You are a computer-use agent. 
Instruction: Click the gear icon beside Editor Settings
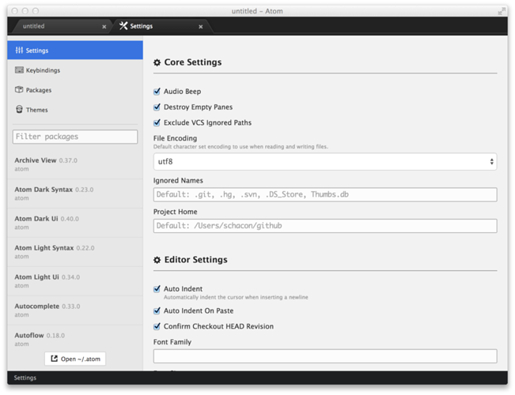tap(157, 260)
